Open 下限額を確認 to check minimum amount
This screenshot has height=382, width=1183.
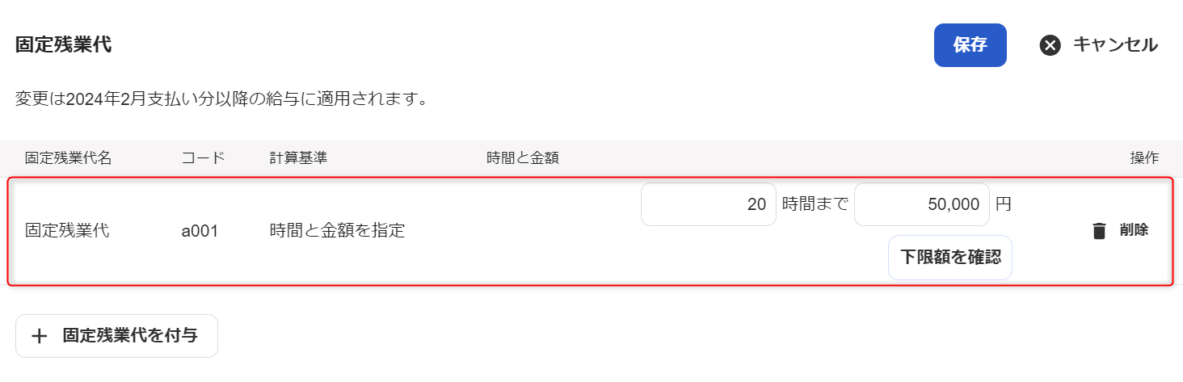950,258
